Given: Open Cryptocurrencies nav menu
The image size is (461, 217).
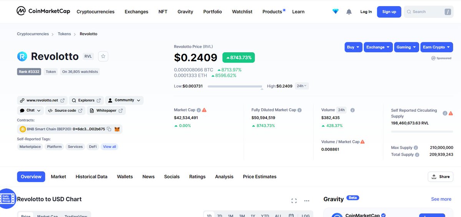Looking at the screenshot, I should click(x=96, y=12).
